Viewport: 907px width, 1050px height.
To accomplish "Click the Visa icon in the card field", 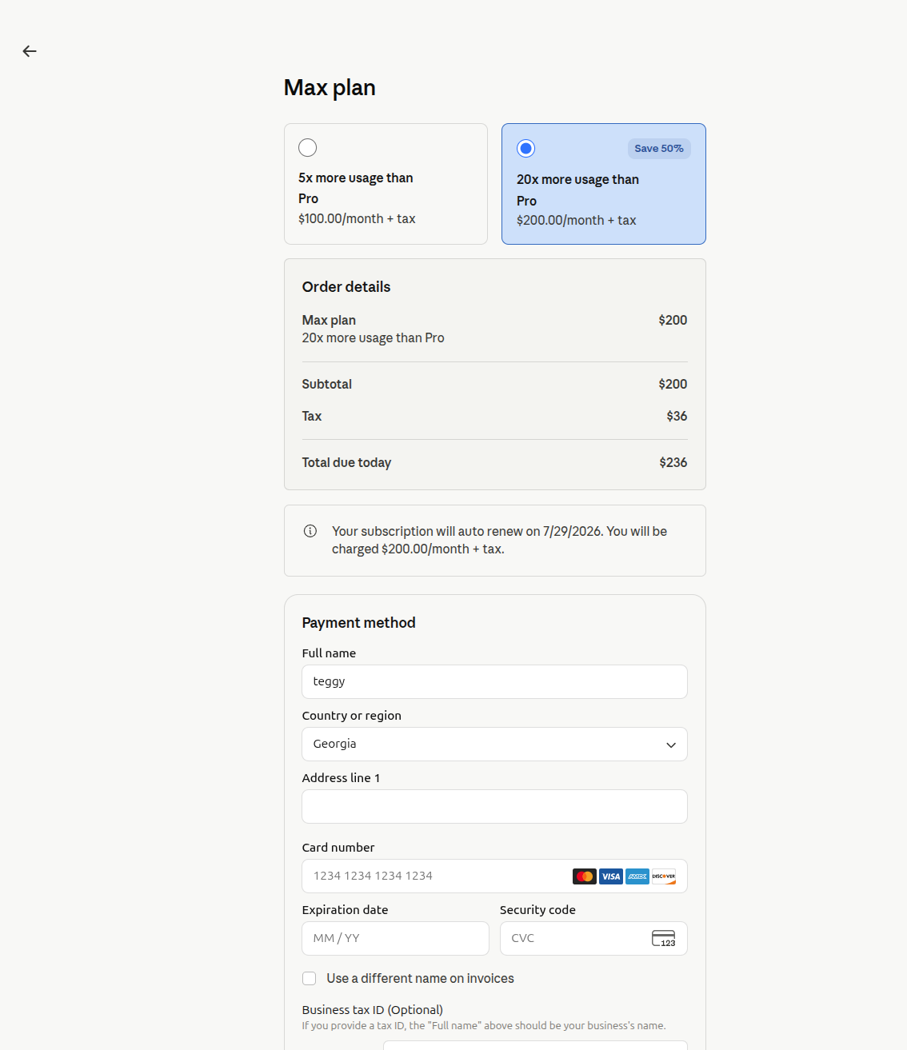I will coord(611,876).
